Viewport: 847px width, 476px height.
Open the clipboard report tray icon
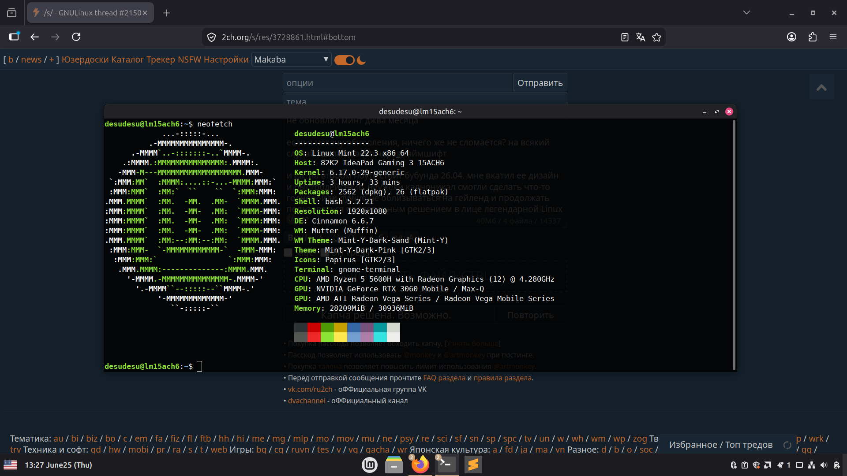pyautogui.click(x=745, y=465)
